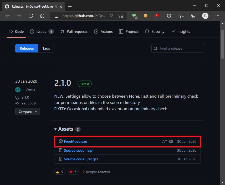Viewport: 225px width, 185px height.
Task: Open a new browser tab
Action: pyautogui.click(x=70, y=7)
